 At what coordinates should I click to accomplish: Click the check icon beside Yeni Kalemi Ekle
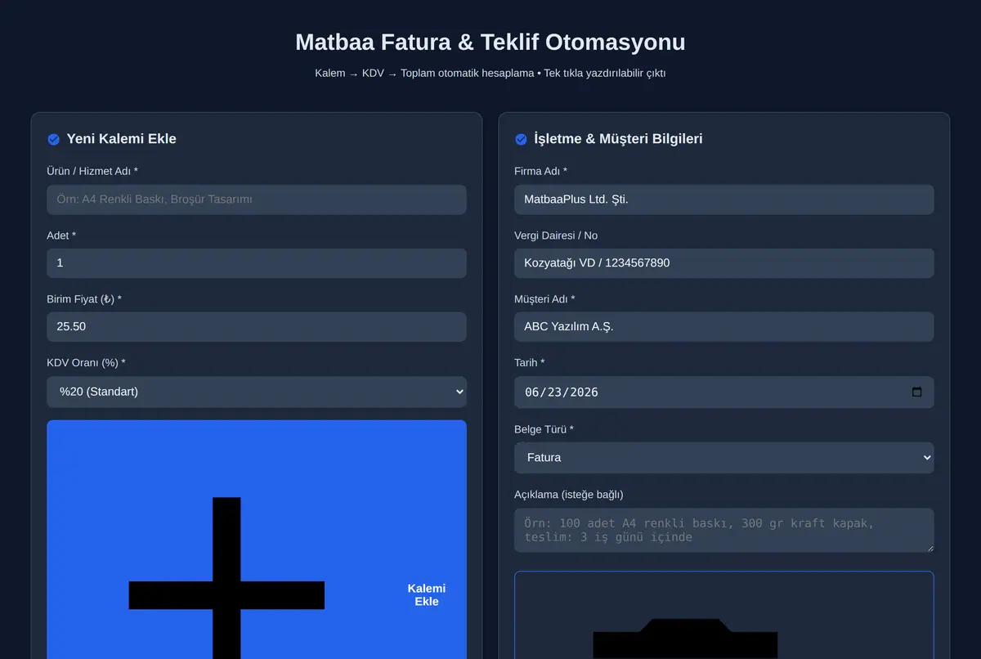point(54,139)
